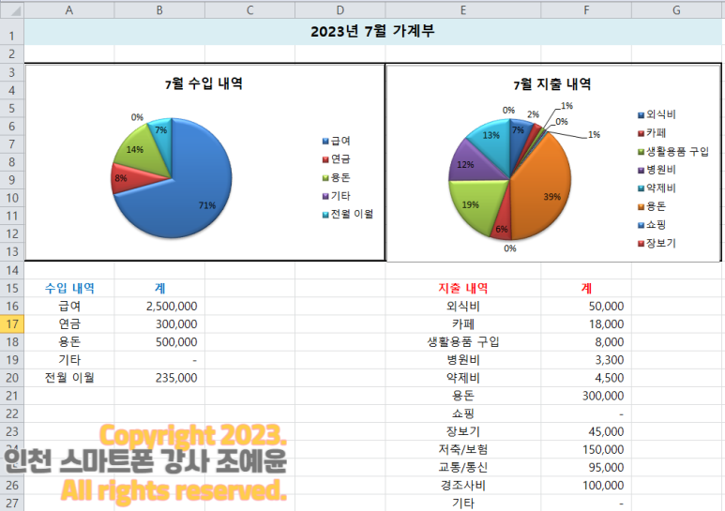
Task: Select the 2023년 7월 가계부 title cell
Action: pos(372,32)
